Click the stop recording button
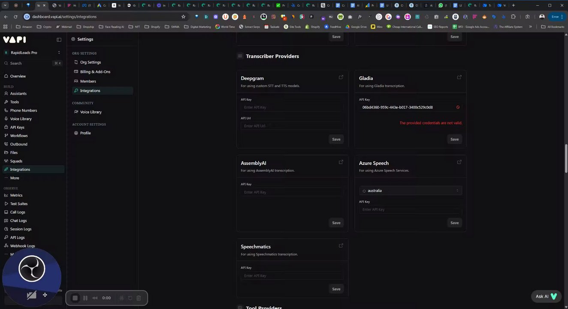The image size is (568, 309). [75, 298]
